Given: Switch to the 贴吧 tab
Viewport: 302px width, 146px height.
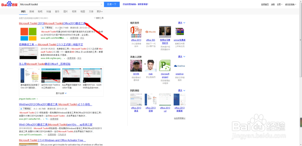Looking at the screenshot, I should click(40, 11).
